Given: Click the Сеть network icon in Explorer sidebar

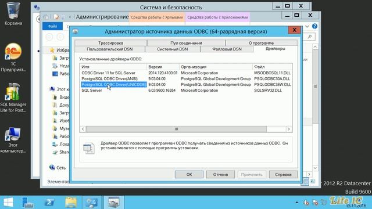Looking at the screenshot, I should point(52,167).
